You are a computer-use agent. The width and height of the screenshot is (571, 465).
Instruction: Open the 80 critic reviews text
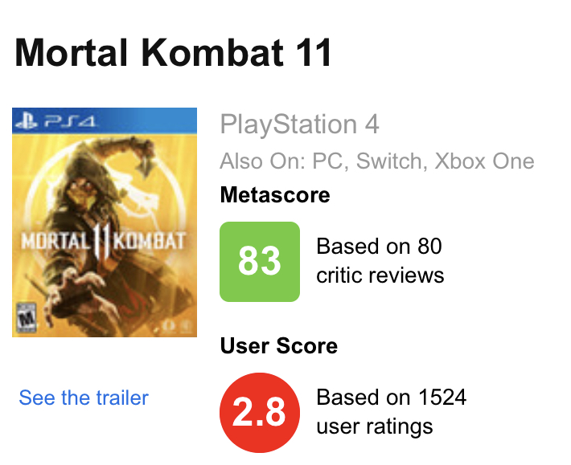(380, 261)
